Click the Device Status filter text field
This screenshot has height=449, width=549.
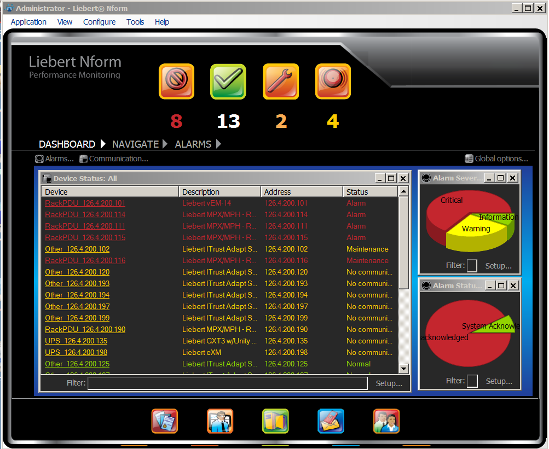click(227, 383)
